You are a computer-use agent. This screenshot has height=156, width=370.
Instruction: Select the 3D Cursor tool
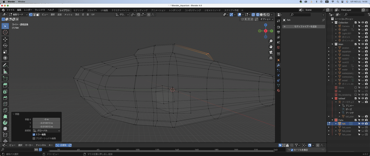5,32
